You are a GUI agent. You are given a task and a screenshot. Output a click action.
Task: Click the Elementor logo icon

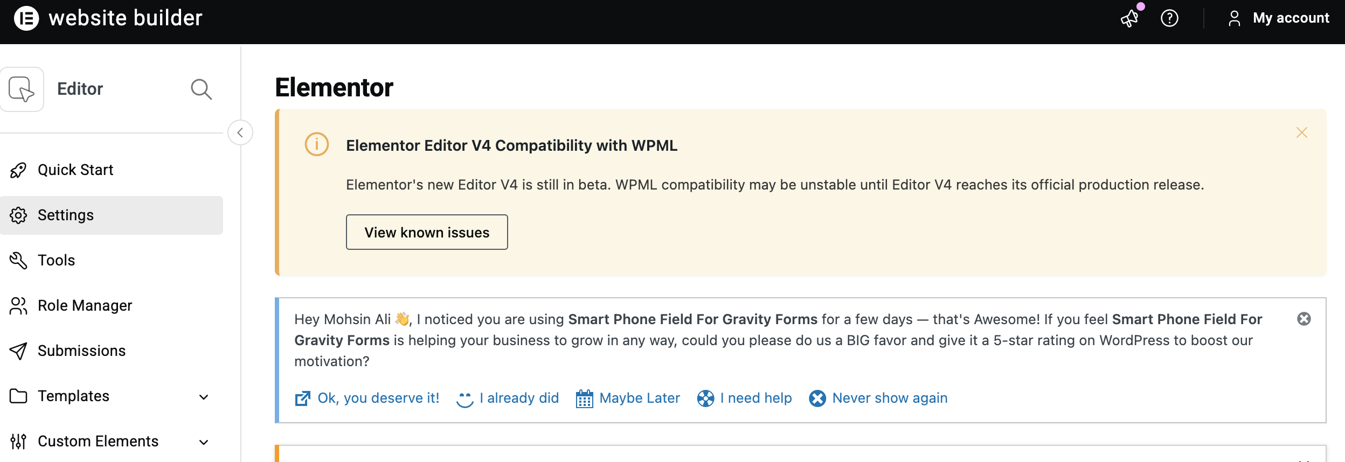26,18
